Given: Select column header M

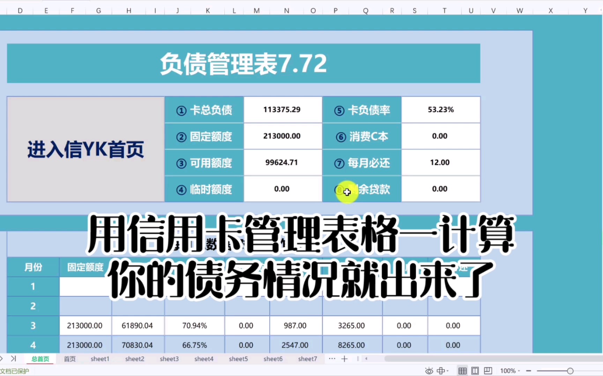Looking at the screenshot, I should (256, 11).
